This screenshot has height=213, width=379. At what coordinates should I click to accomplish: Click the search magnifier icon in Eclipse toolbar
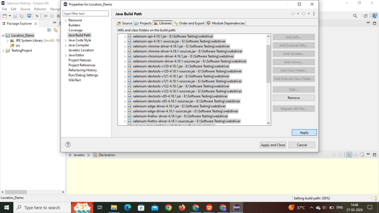(355, 16)
